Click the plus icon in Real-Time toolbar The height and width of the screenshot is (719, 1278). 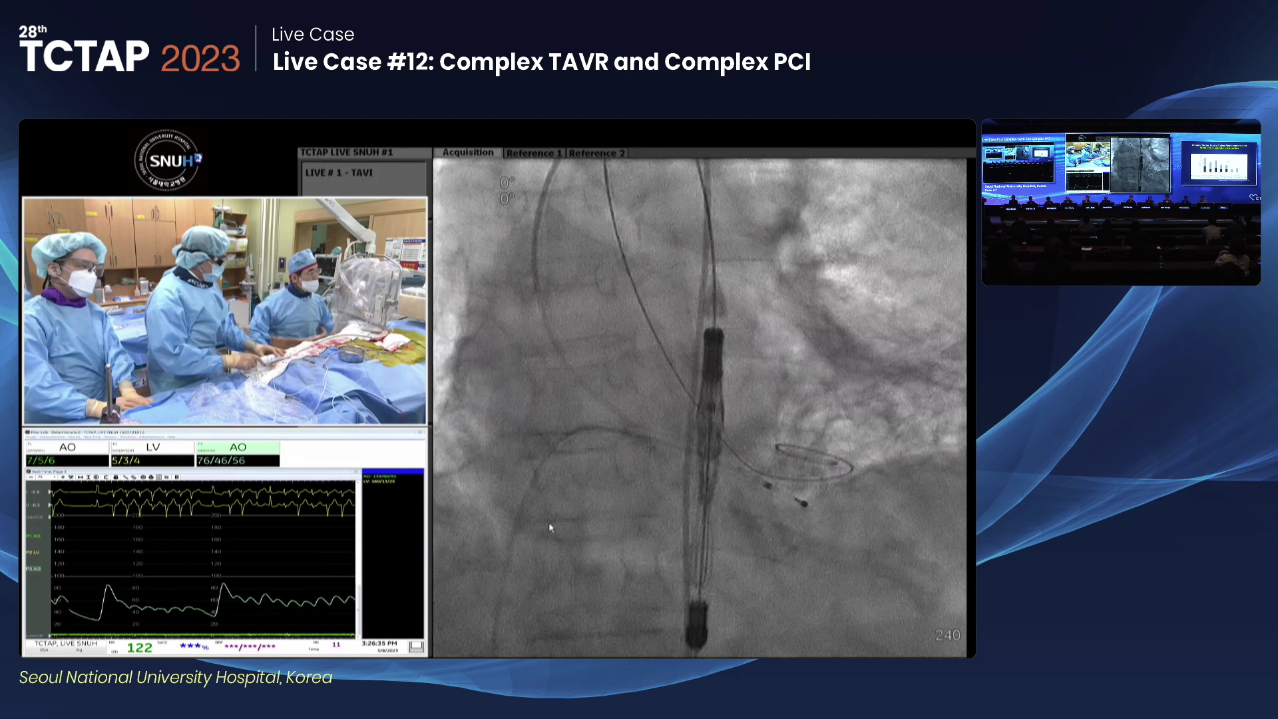(x=63, y=477)
